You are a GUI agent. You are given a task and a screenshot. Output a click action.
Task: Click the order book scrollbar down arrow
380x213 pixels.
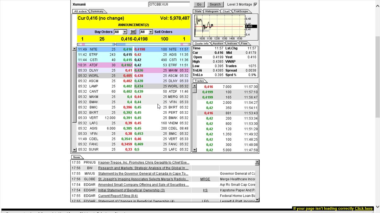point(74,149)
